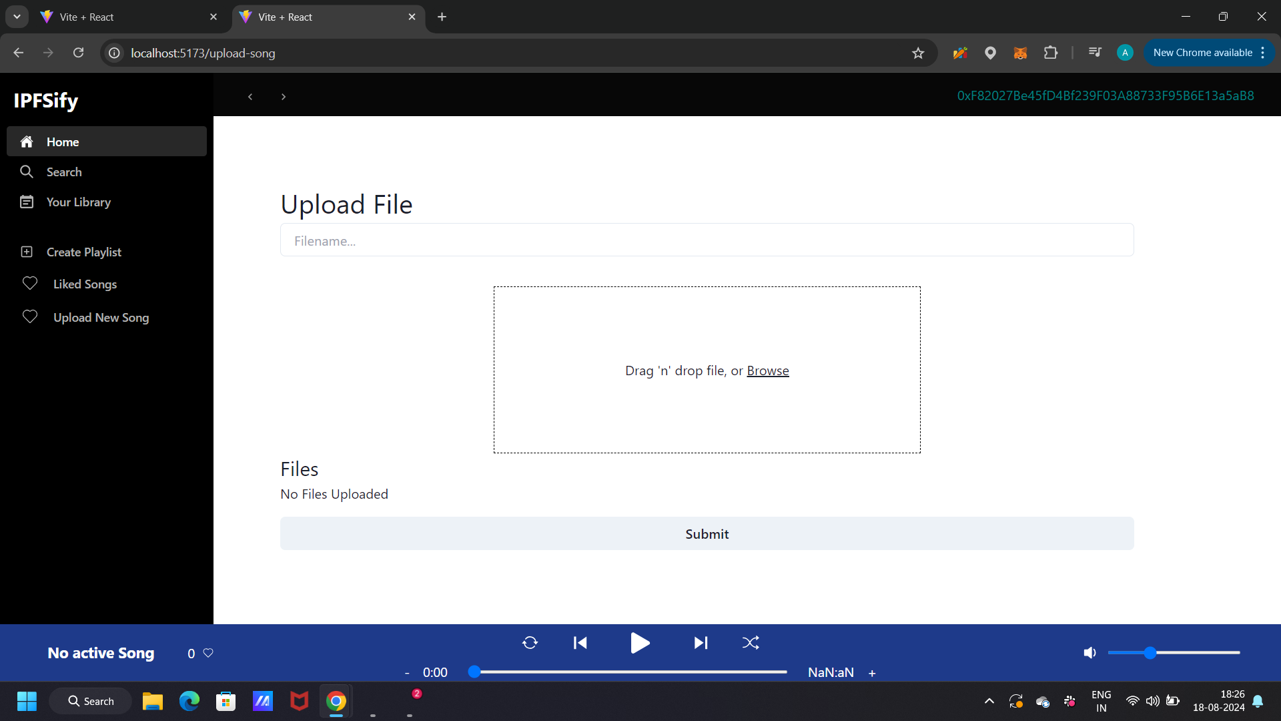Click the Browse link in the dropzone
1281x721 pixels.
767,371
